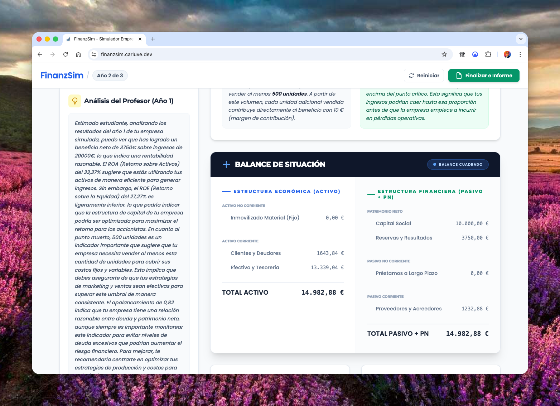Reload the page with the refresh icon
Viewport: 560px width, 406px height.
(66, 54)
